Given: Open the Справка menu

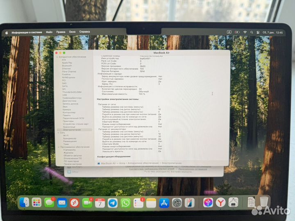Looking at the screenshot, I should [x=84, y=32].
